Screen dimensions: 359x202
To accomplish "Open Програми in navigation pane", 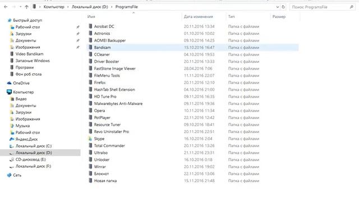I will click(x=25, y=67).
